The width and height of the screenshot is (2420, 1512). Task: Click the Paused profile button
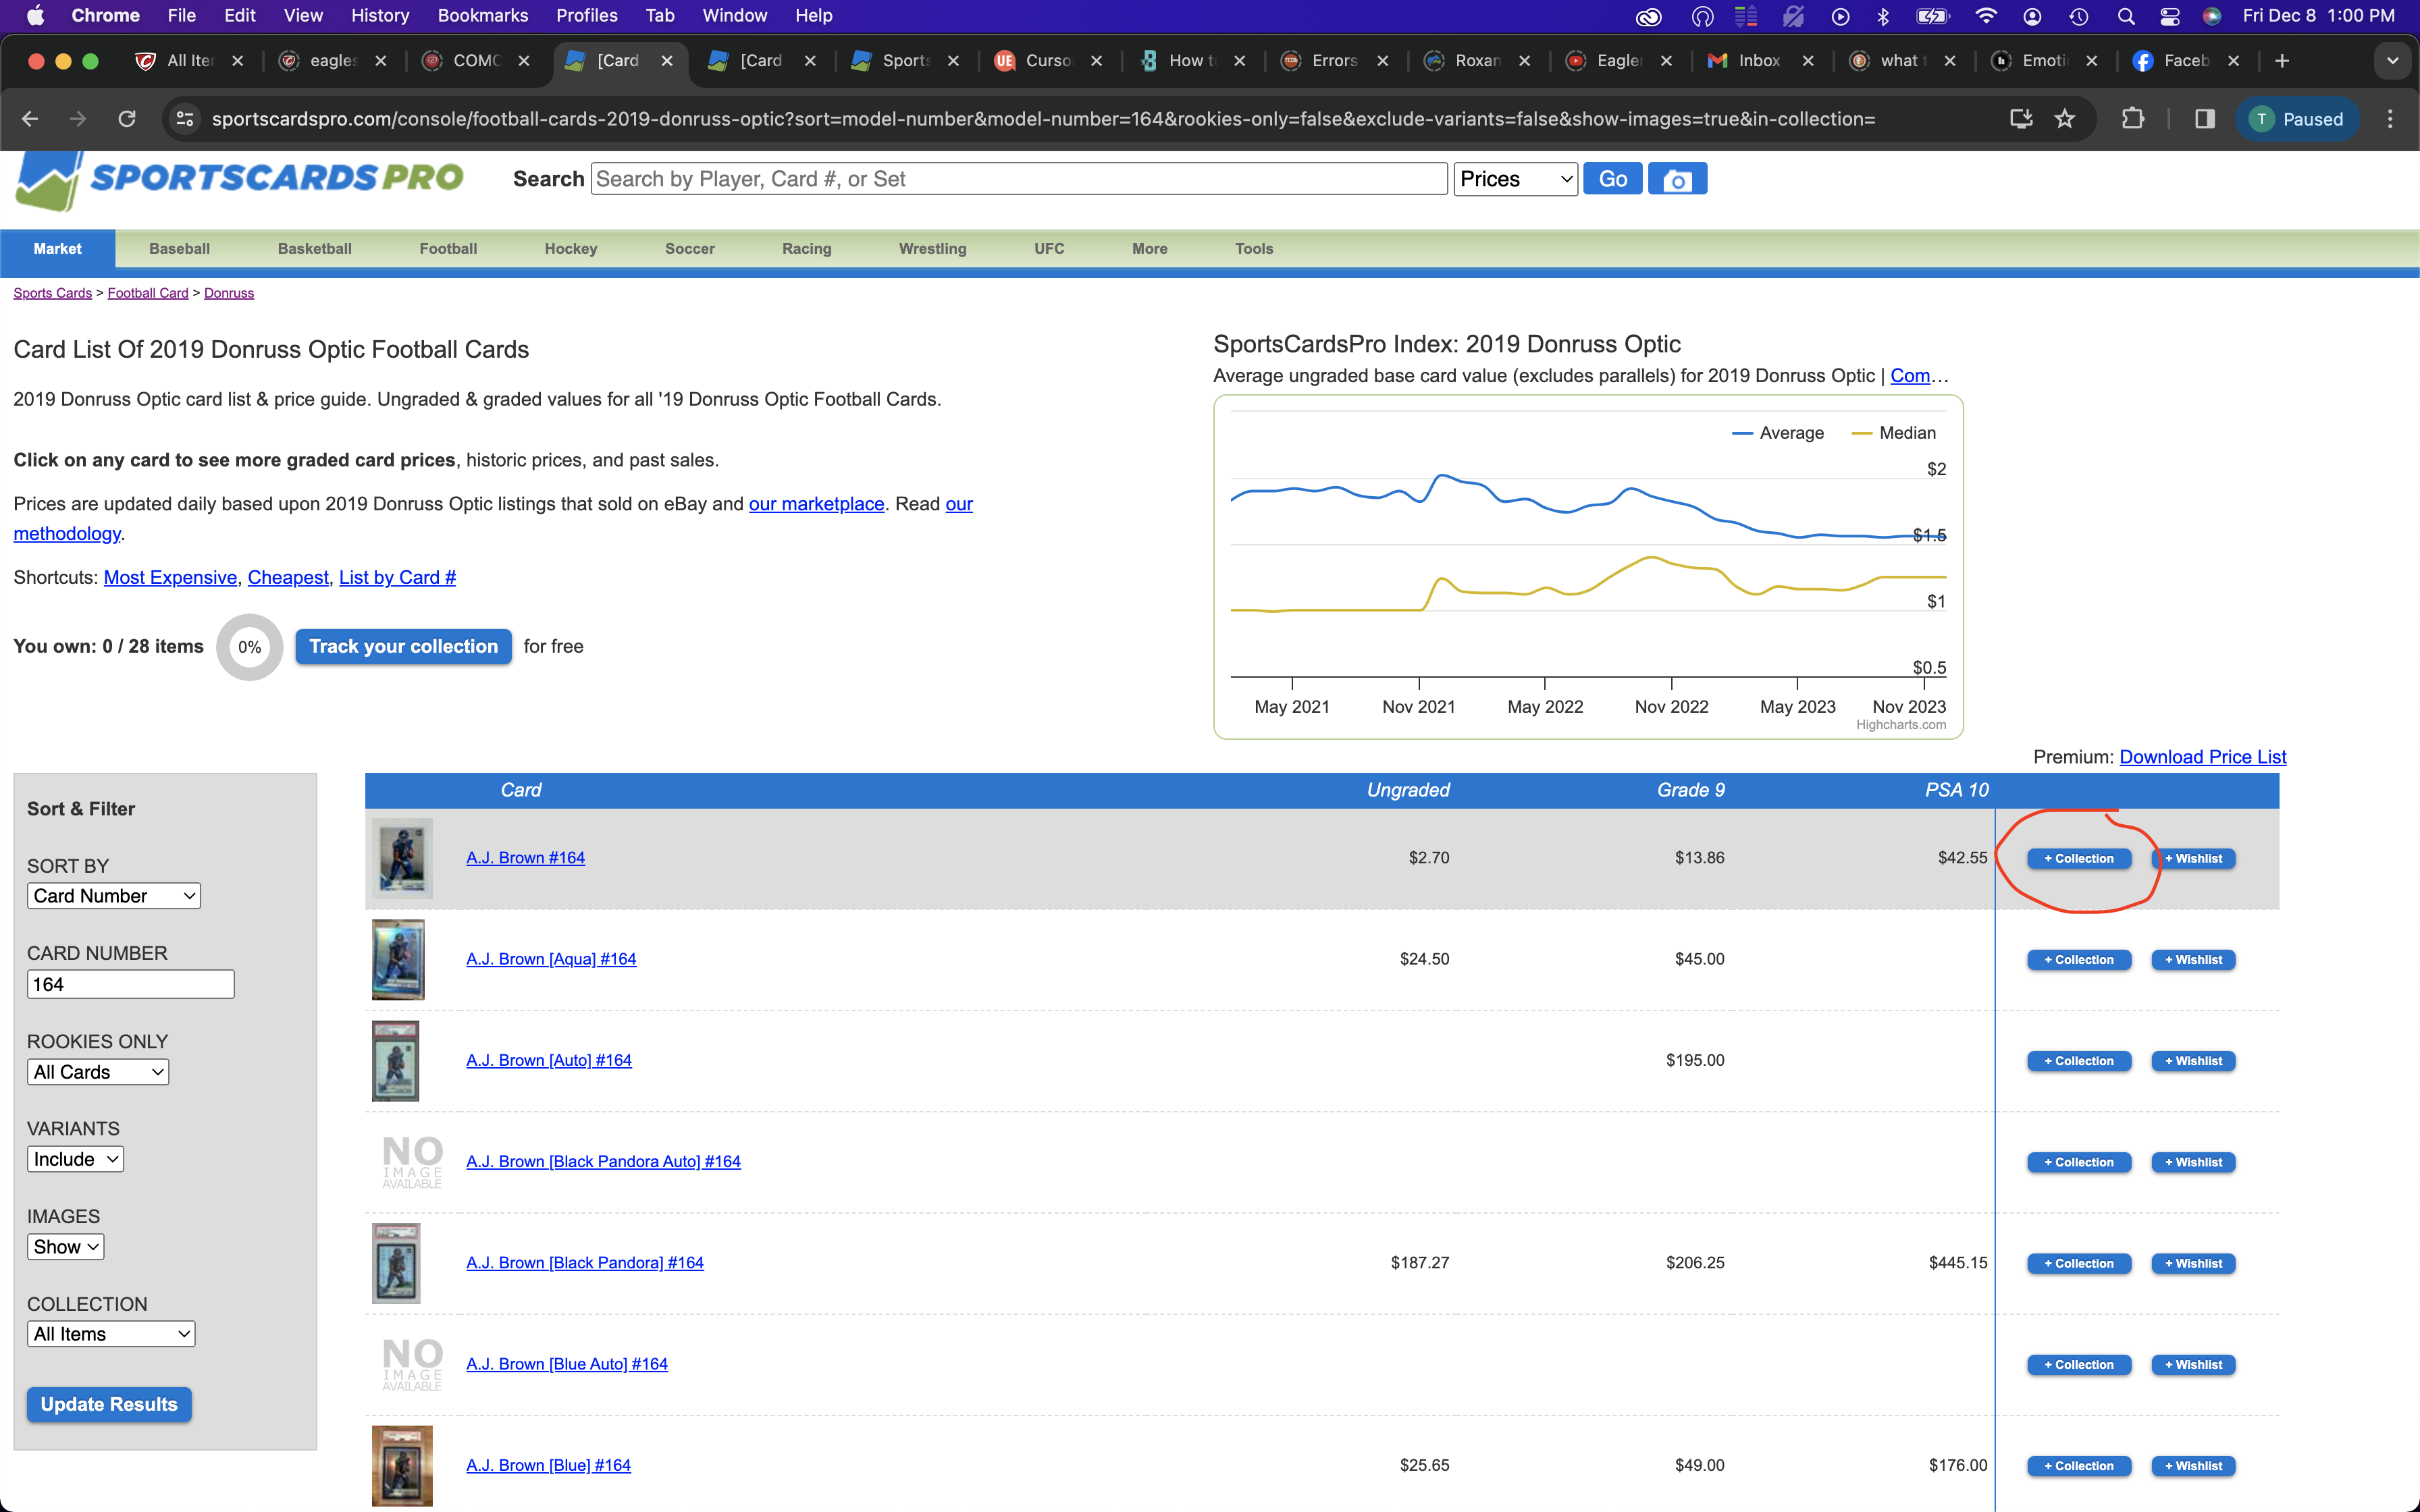[x=2297, y=119]
